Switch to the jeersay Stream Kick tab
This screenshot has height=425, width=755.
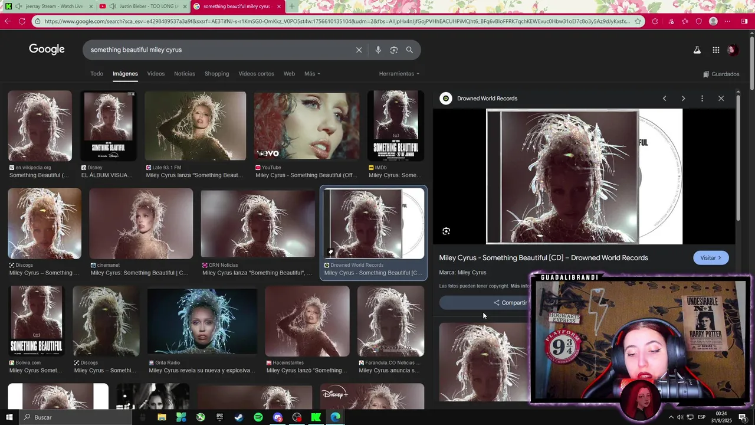(50, 6)
